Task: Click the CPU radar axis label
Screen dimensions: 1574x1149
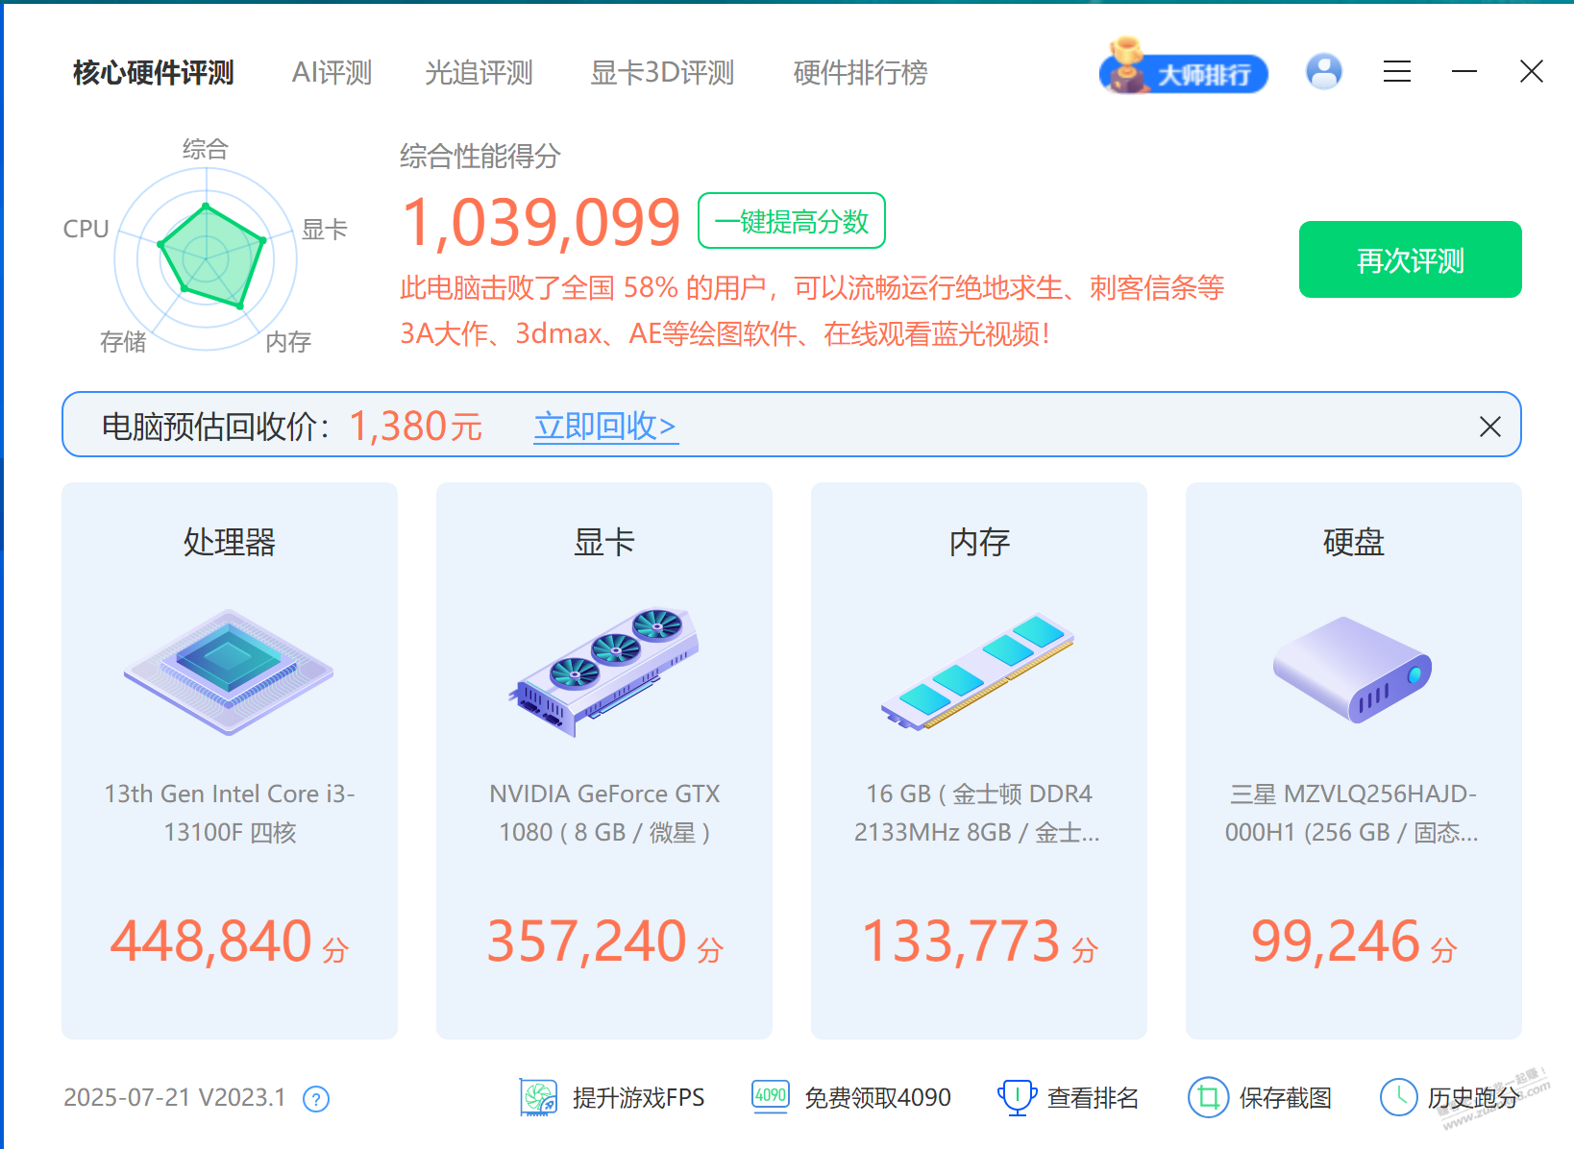Action: 86,229
